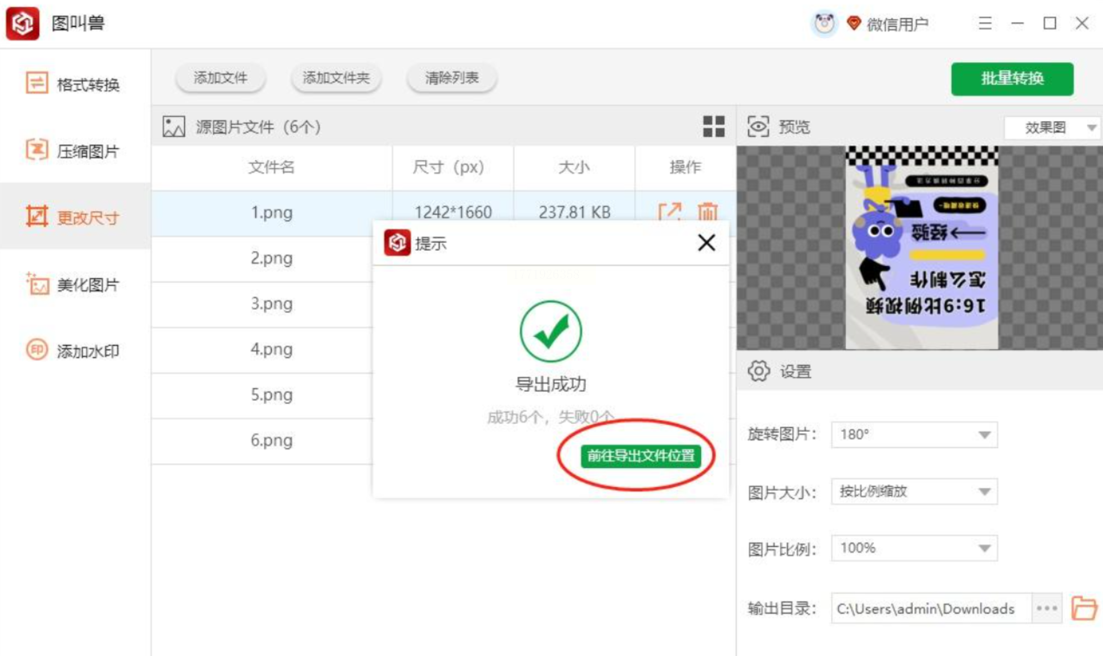The image size is (1103, 656).
Task: Expand the 旋转图片 180° dropdown
Action: click(x=914, y=435)
